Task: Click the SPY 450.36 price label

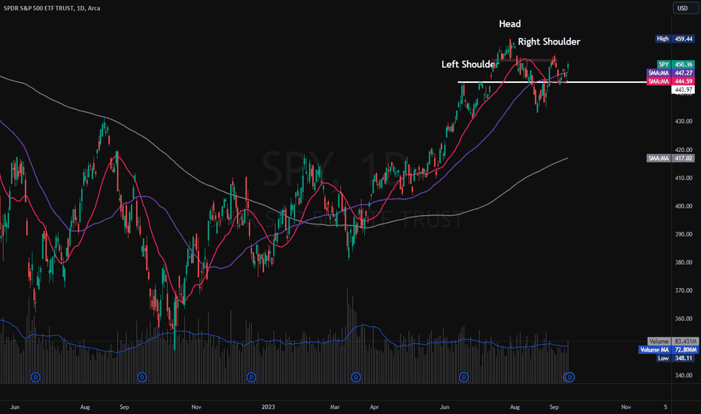Action: pos(675,65)
